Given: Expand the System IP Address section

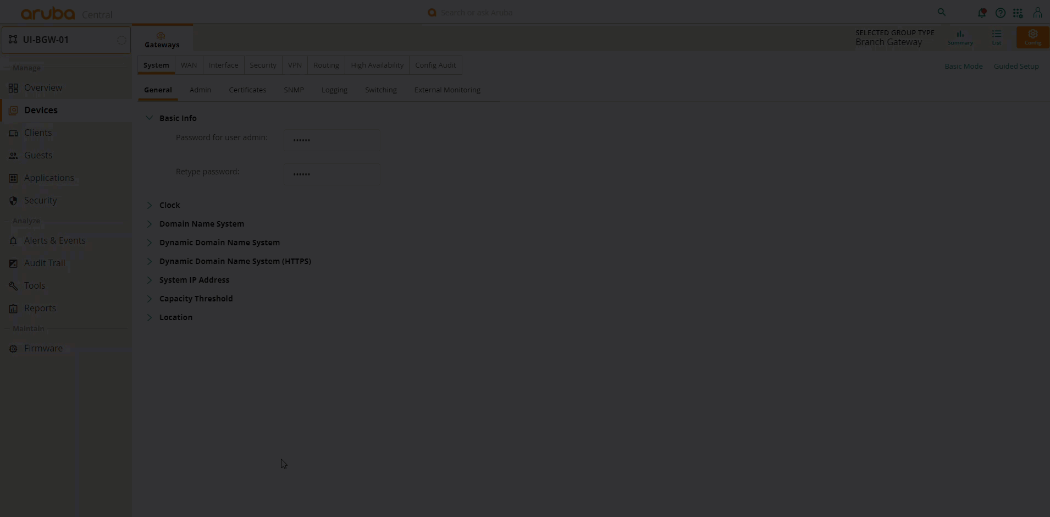Looking at the screenshot, I should [x=149, y=280].
